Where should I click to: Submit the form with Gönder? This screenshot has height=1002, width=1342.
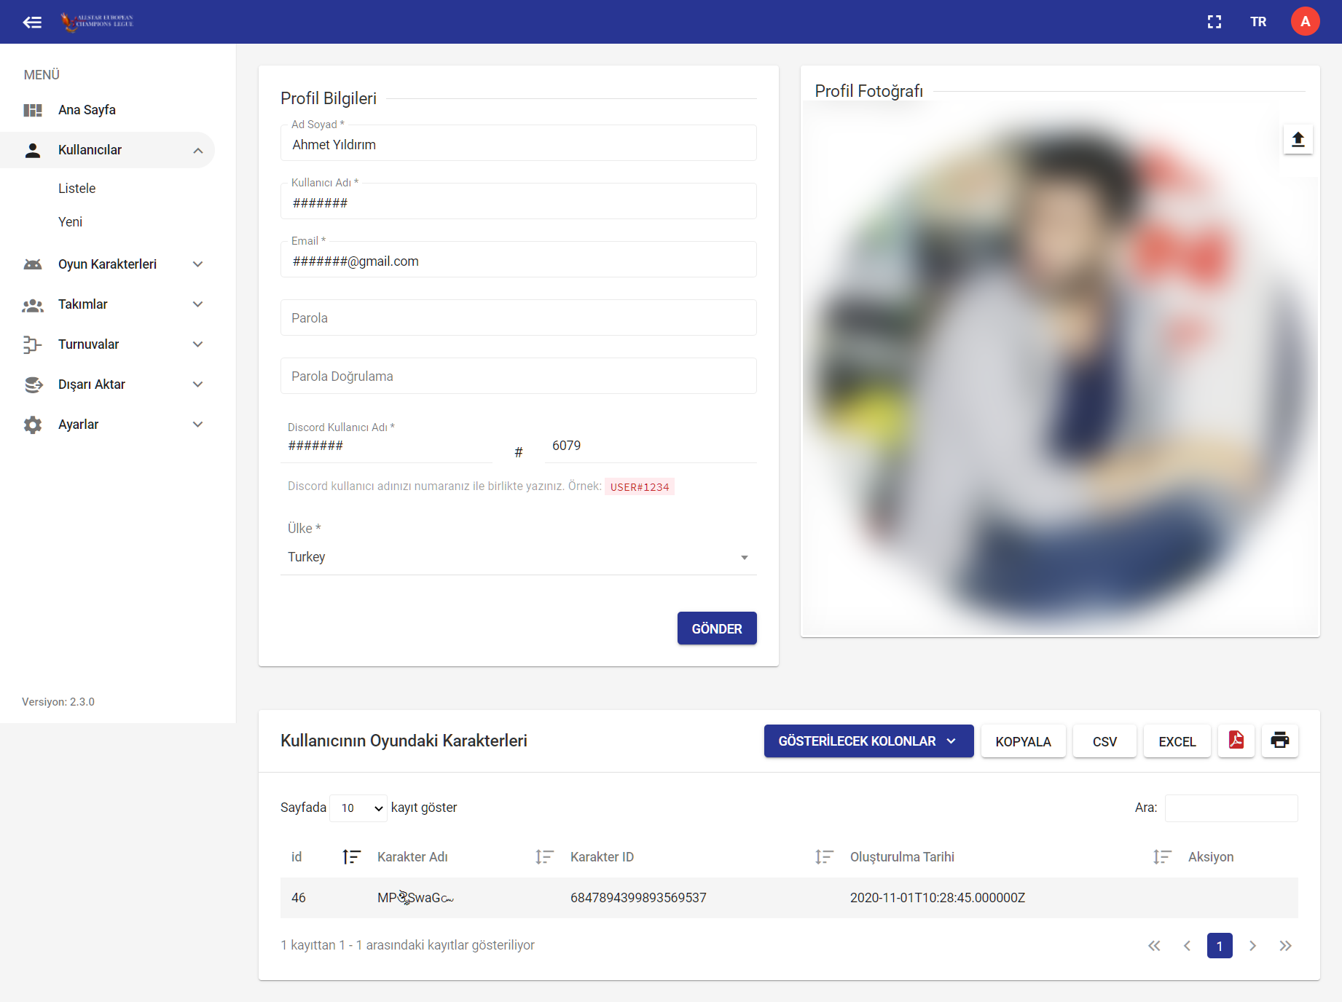[x=716, y=628]
